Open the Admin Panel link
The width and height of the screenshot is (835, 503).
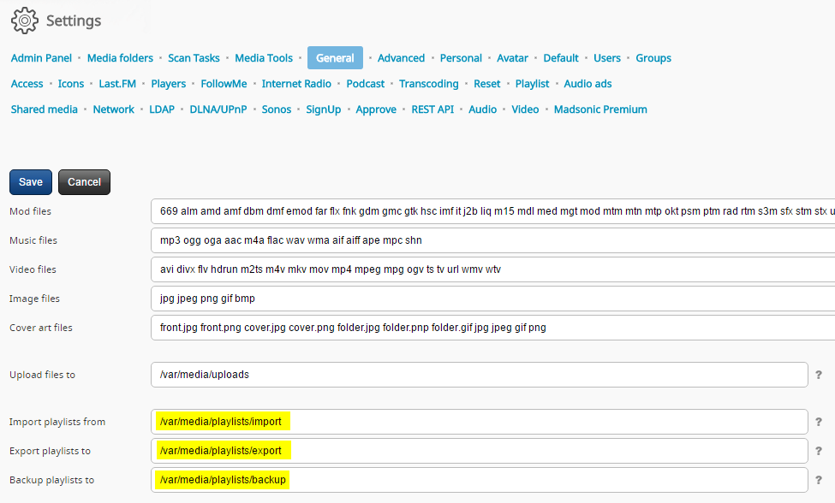(x=41, y=58)
